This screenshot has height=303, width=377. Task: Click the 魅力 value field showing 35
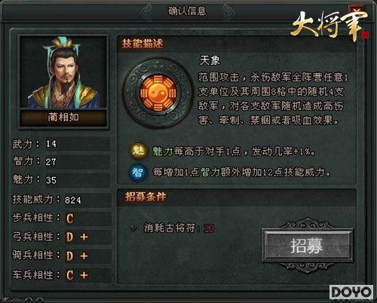pos(78,179)
